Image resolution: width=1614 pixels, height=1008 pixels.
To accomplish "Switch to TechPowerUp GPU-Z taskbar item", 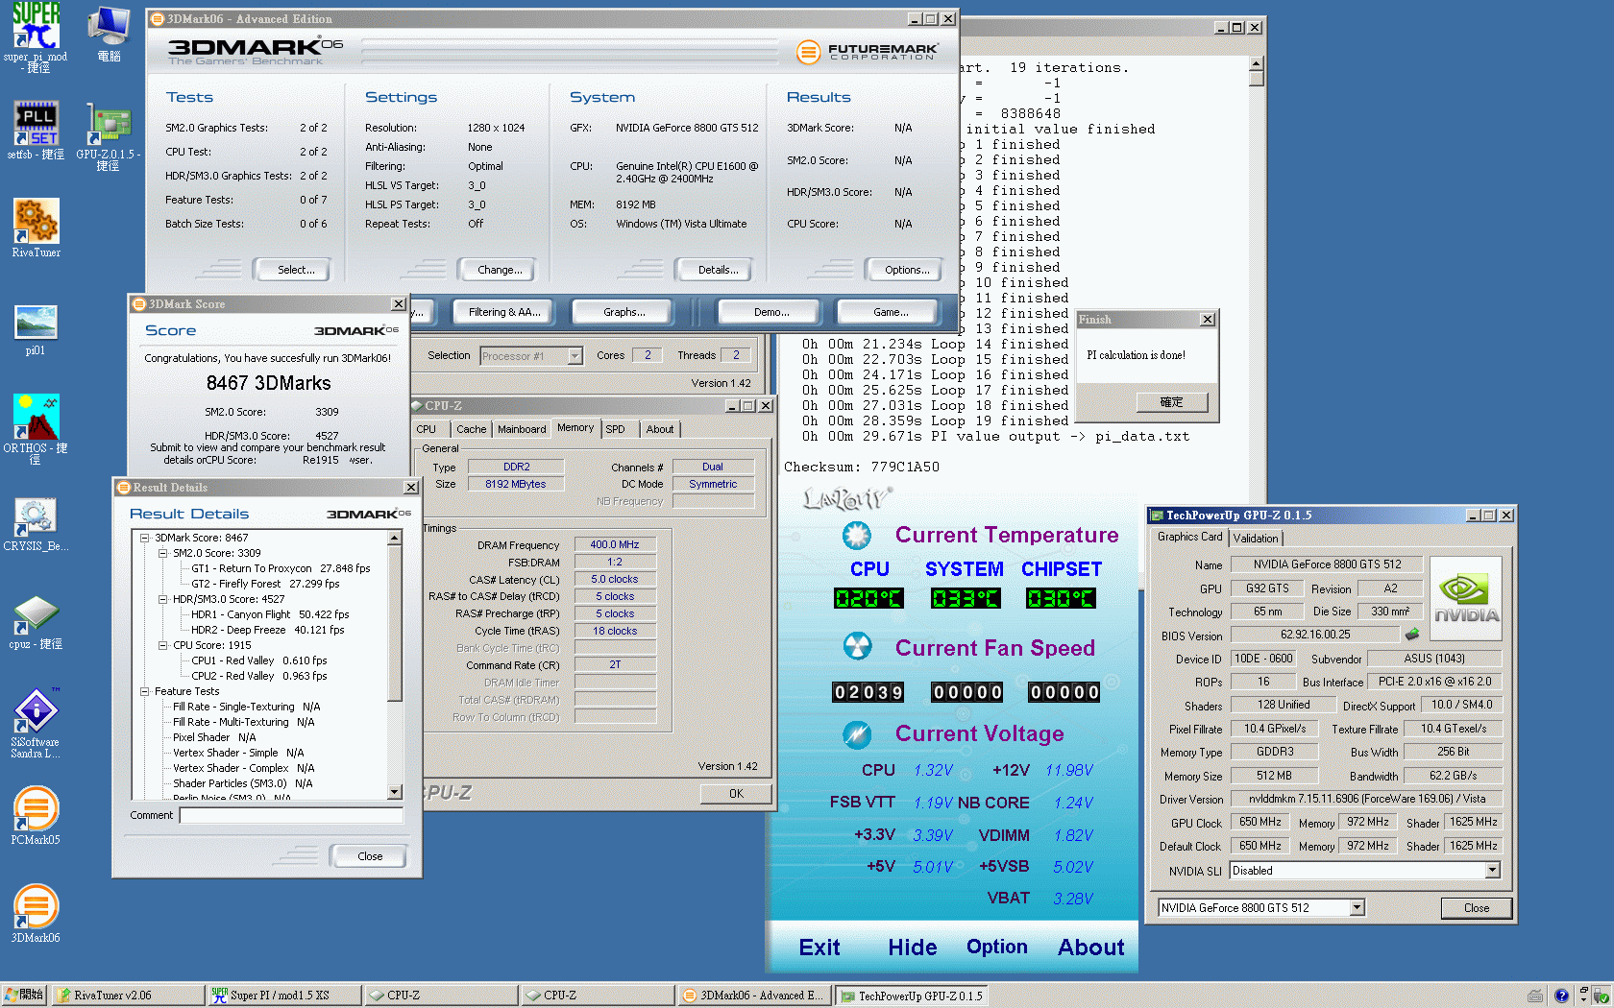I will 912,996.
